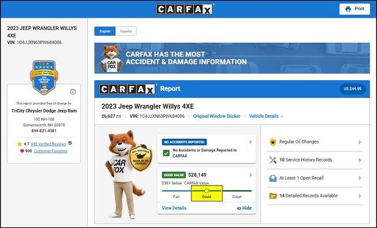Click the wrench Service History icon
The height and width of the screenshot is (228, 377).
[273, 160]
